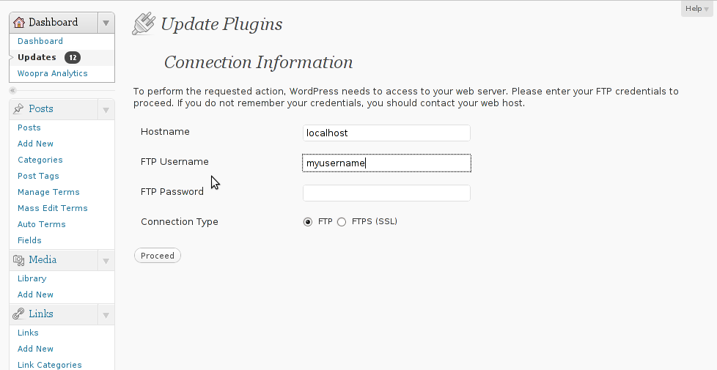Select the FTPS (SSL) radio button

(342, 222)
